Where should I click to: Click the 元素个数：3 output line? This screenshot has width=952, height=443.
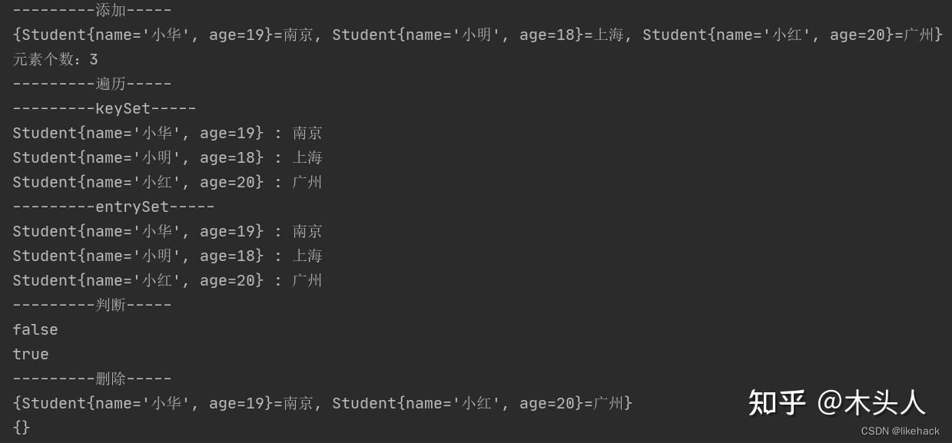click(55, 59)
